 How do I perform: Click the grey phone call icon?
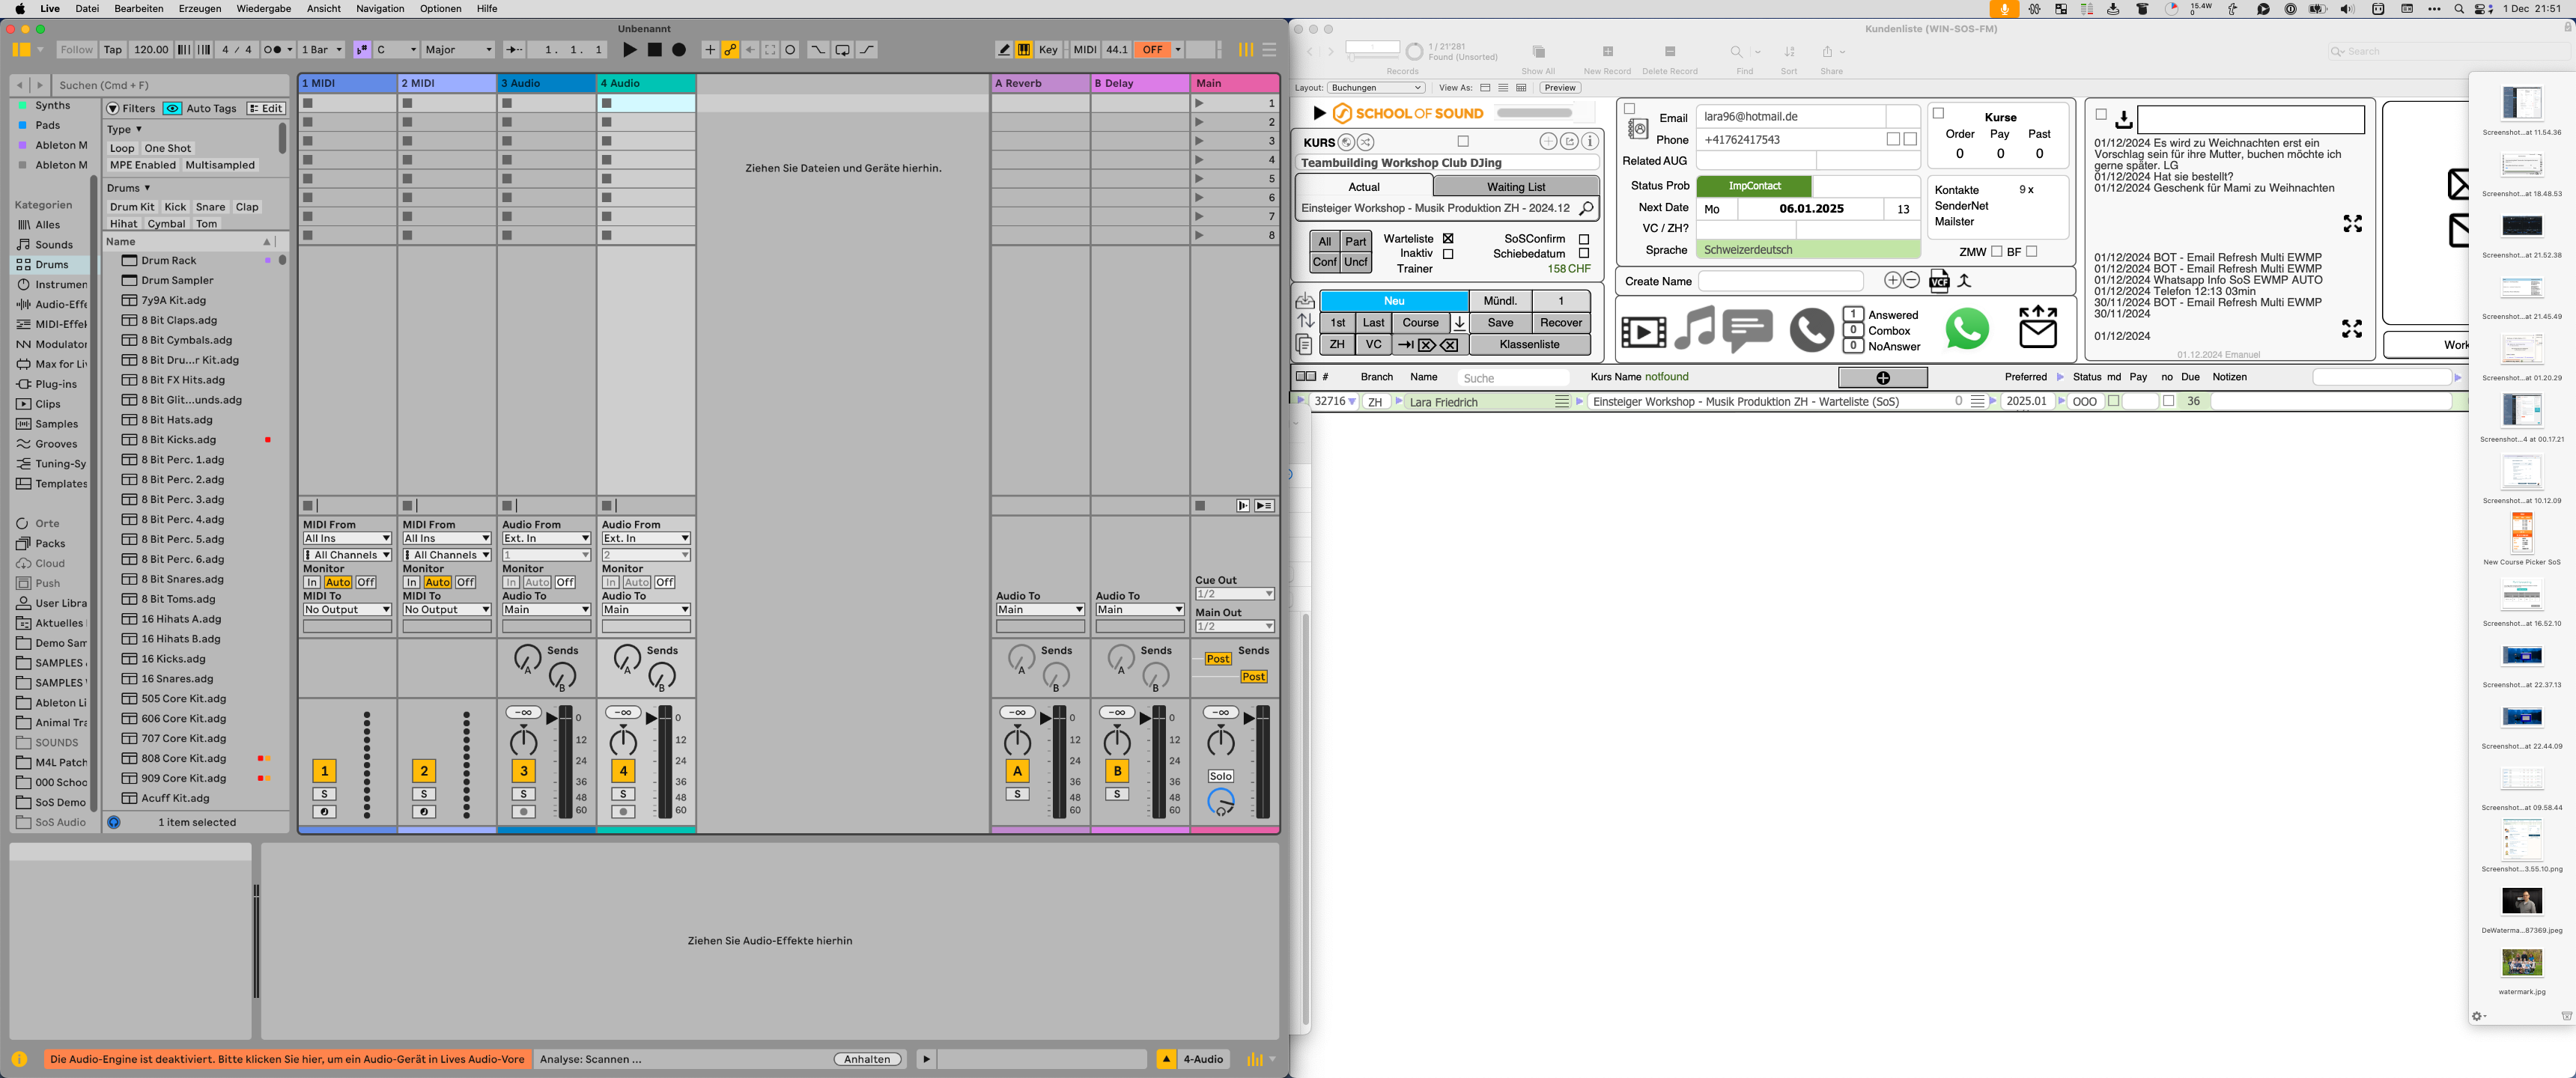coord(1811,330)
